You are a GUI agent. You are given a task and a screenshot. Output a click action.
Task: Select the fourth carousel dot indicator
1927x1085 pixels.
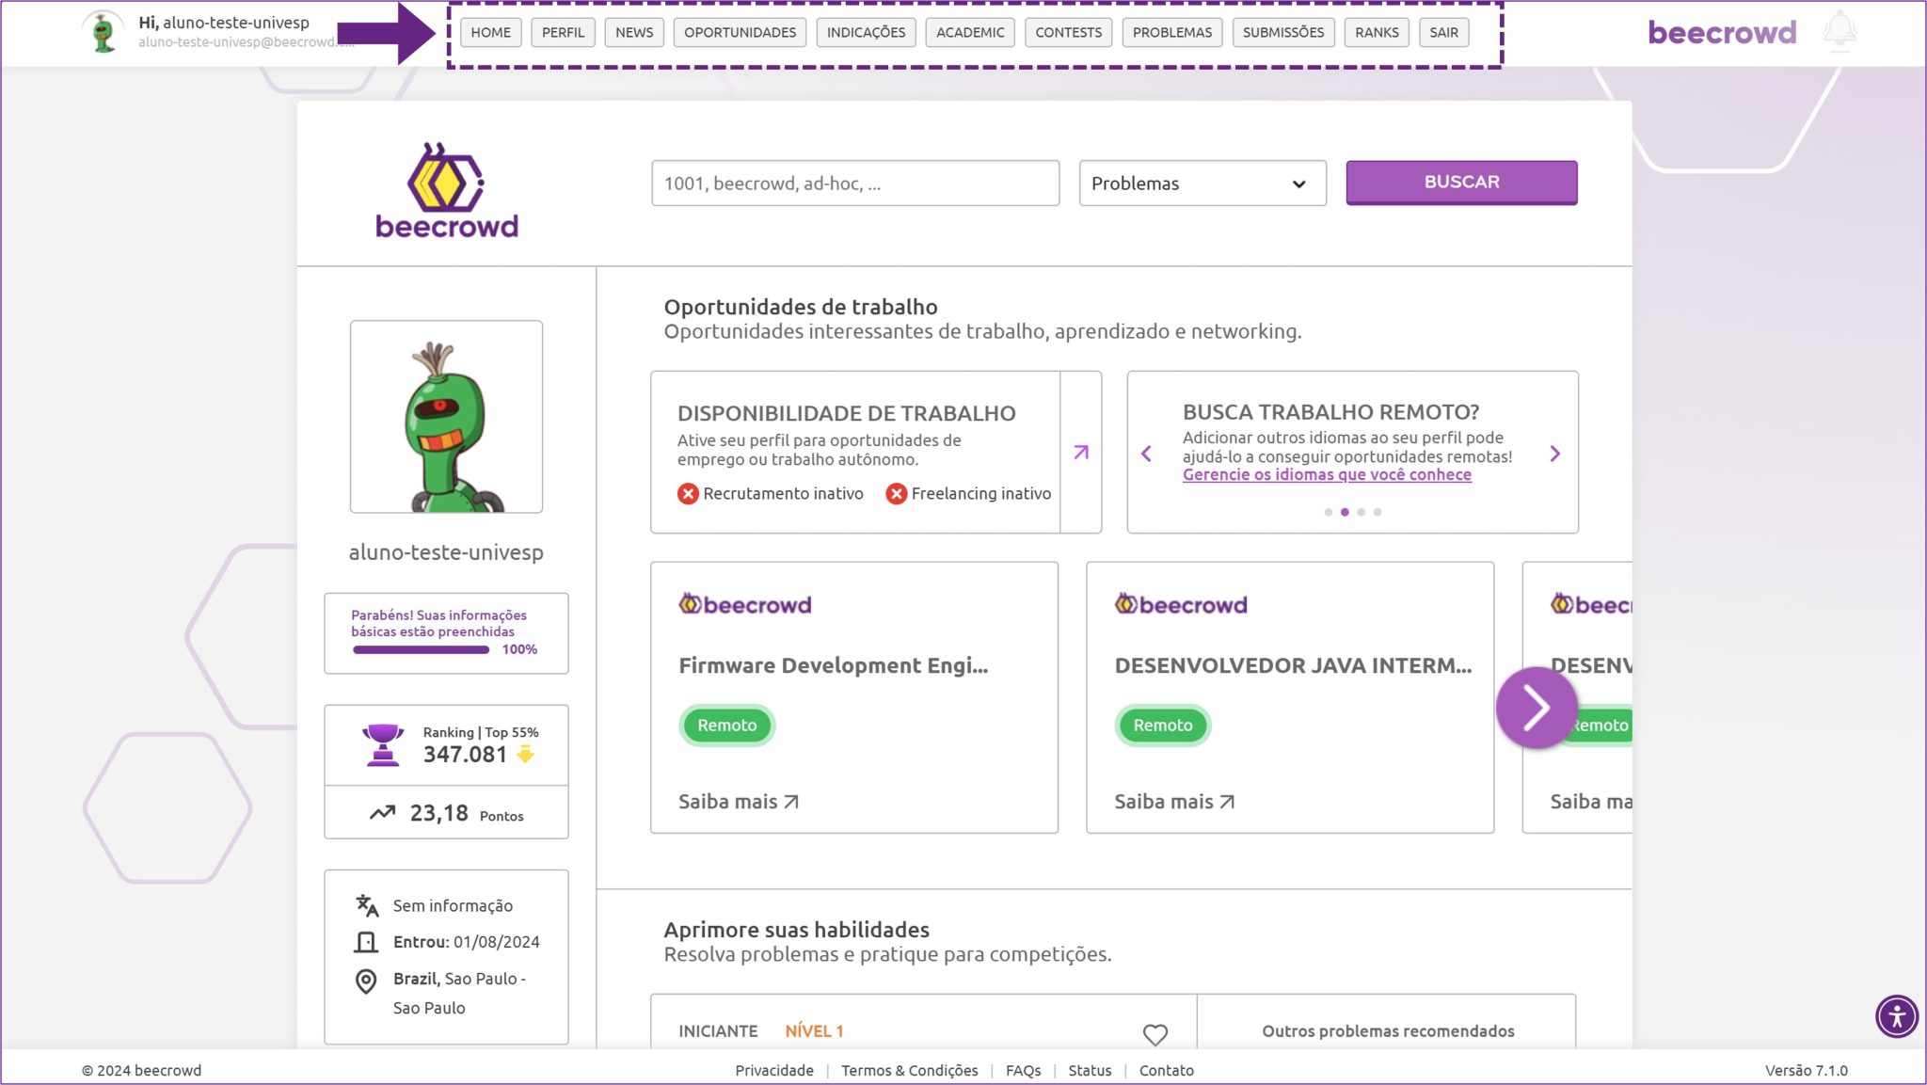(1378, 512)
